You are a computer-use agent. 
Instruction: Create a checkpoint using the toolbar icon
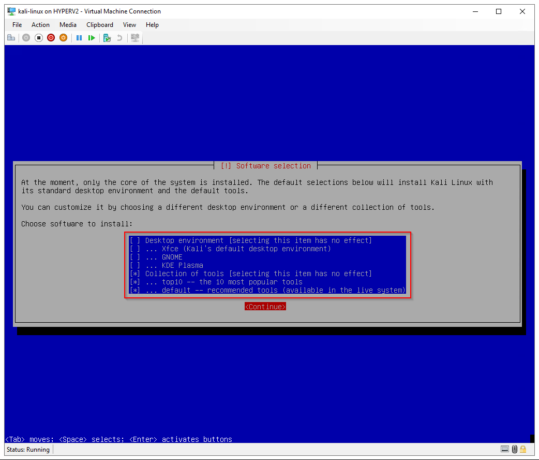(107, 38)
